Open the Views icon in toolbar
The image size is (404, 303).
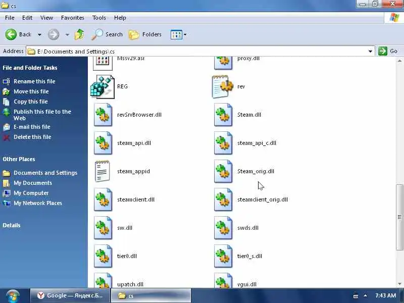(x=176, y=34)
